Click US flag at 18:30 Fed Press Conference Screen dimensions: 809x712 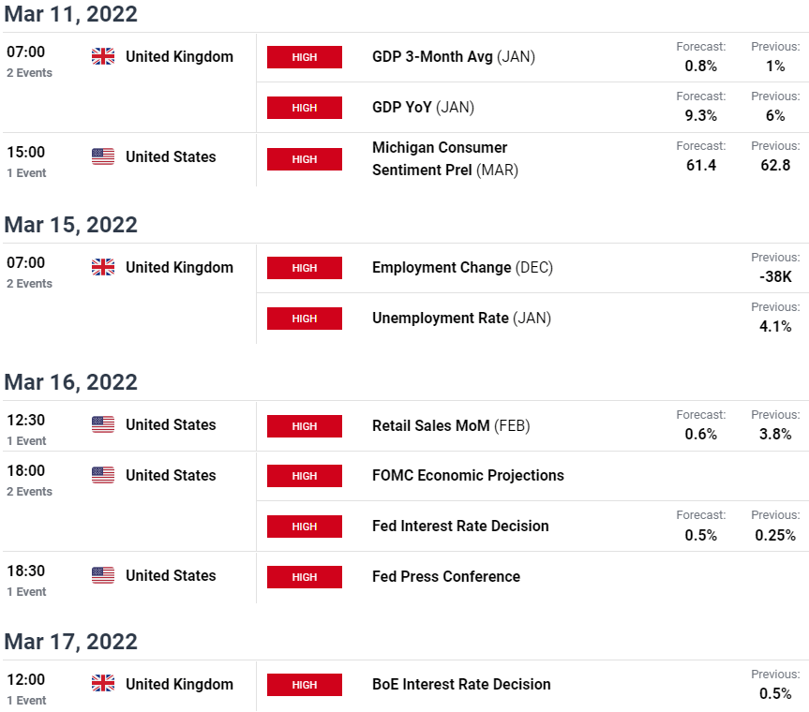[103, 575]
